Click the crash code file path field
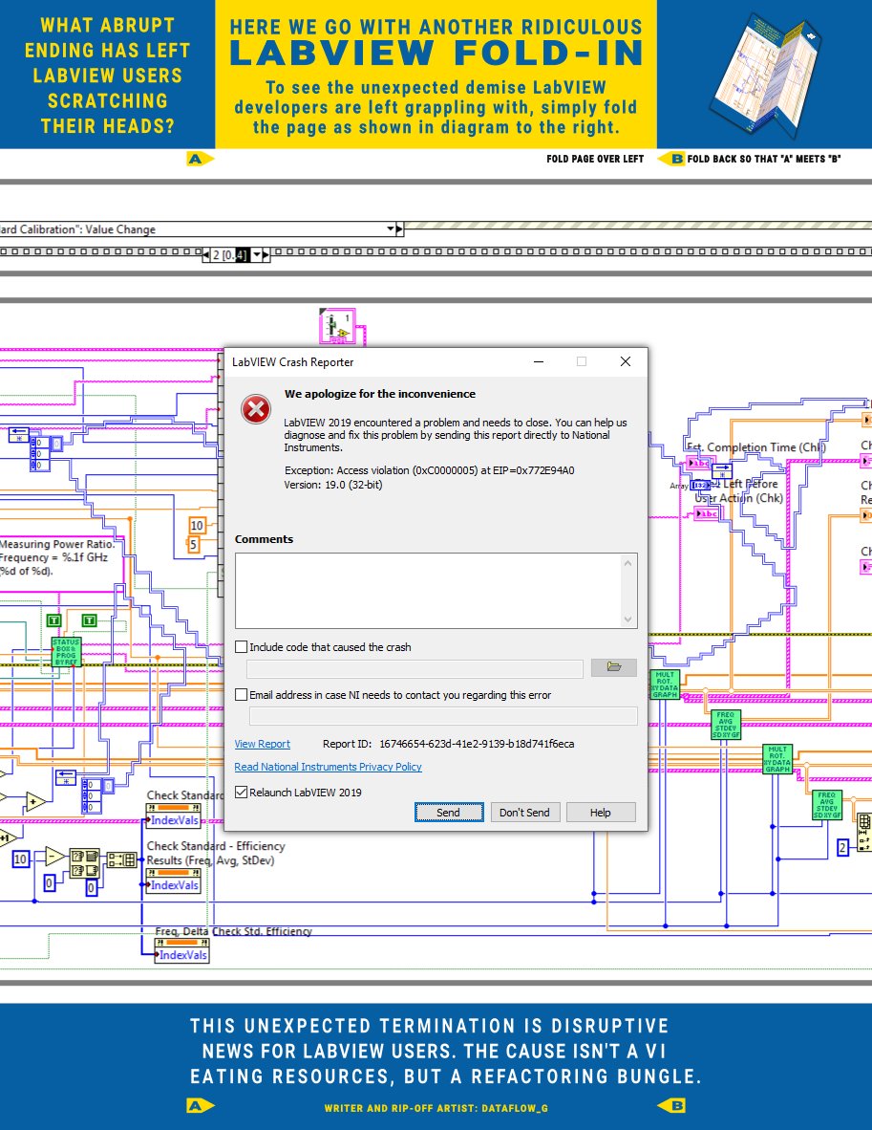872x1130 pixels. point(415,668)
